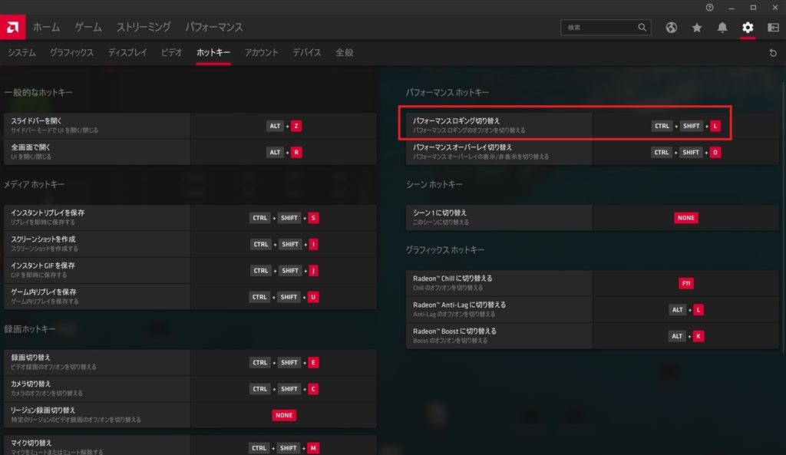This screenshot has width=786, height=455.
Task: Click the Radeon Chill に切り替える label
Action: coord(453,279)
